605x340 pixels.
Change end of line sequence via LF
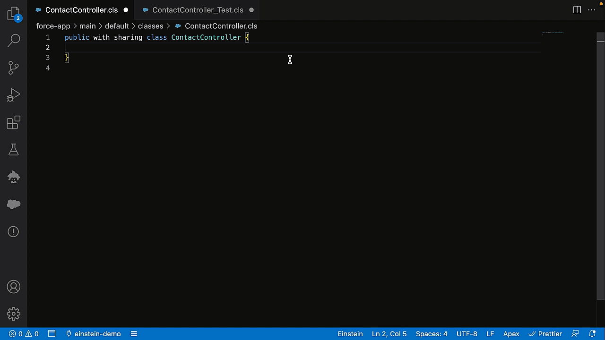(x=490, y=334)
